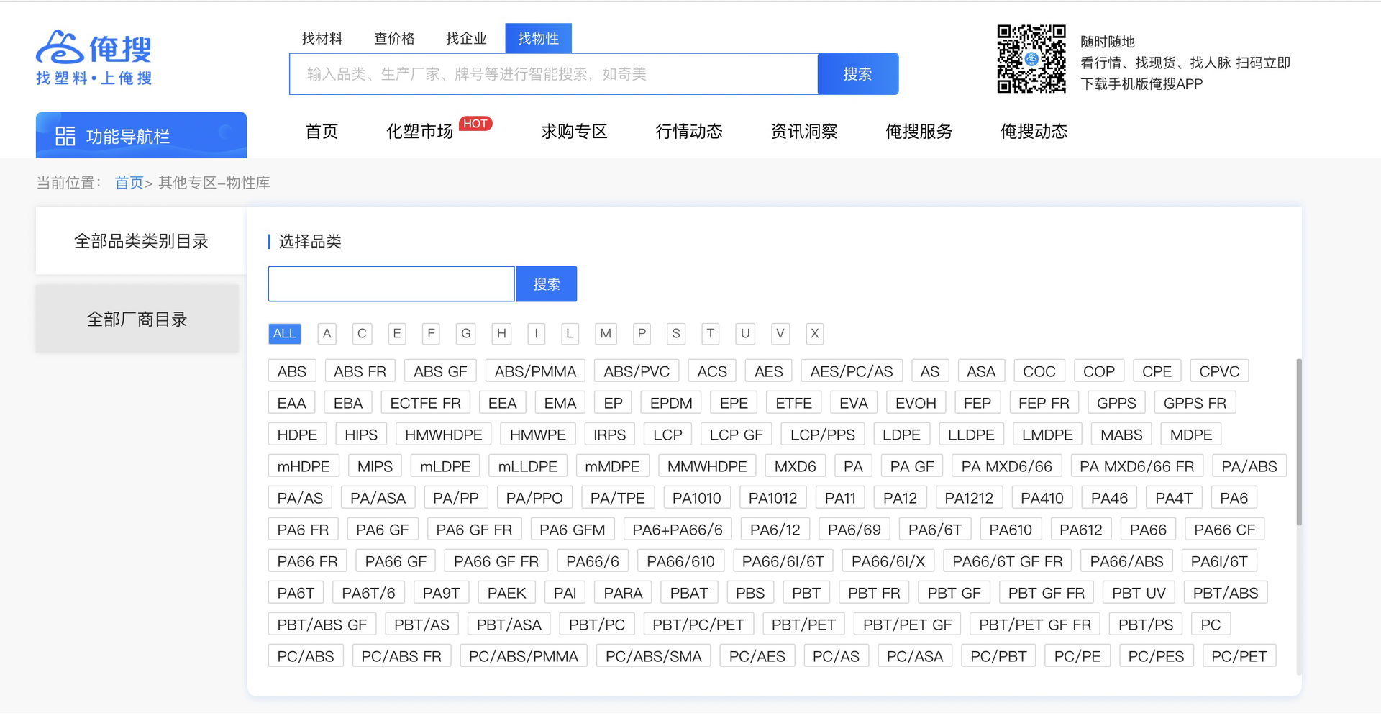Select 全部厂商目录 in the sidebar
1381x726 pixels.
(x=137, y=319)
